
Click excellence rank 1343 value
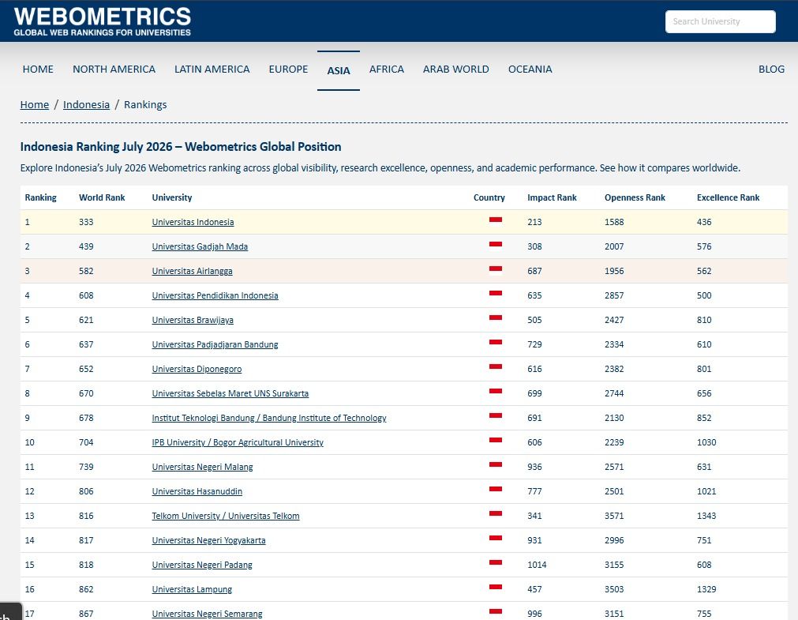coord(706,516)
